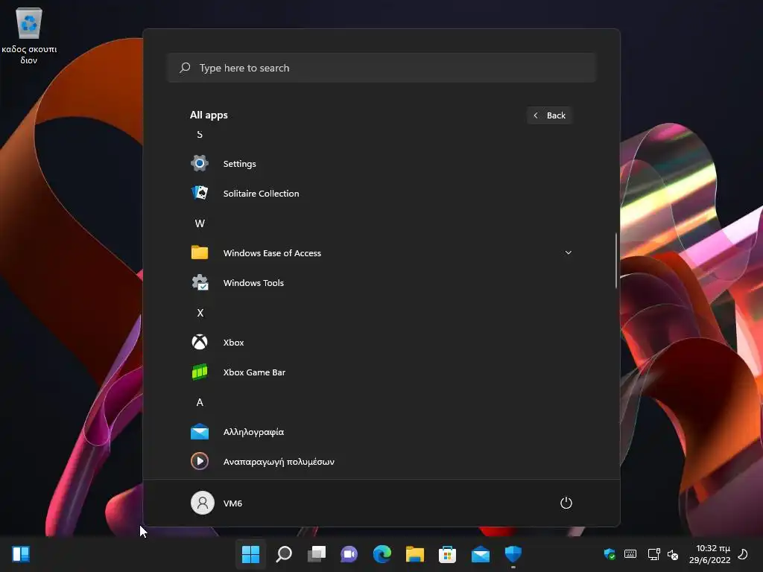The width and height of the screenshot is (763, 572).
Task: Launch Microsoft Edge from taskbar
Action: [x=382, y=554]
